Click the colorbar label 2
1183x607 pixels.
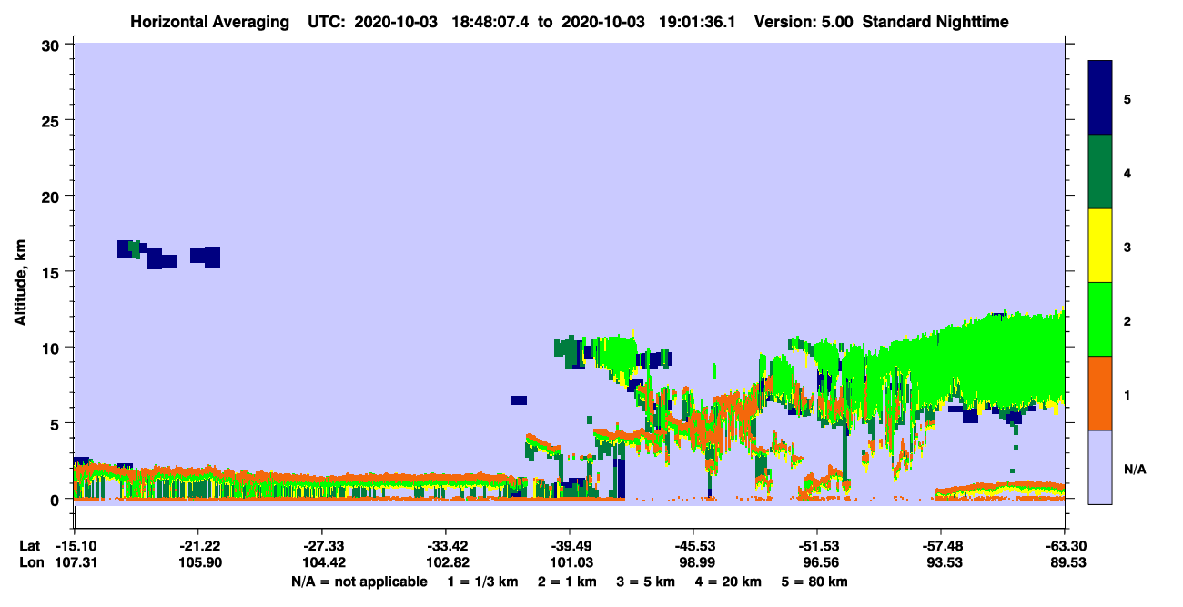click(x=1127, y=321)
